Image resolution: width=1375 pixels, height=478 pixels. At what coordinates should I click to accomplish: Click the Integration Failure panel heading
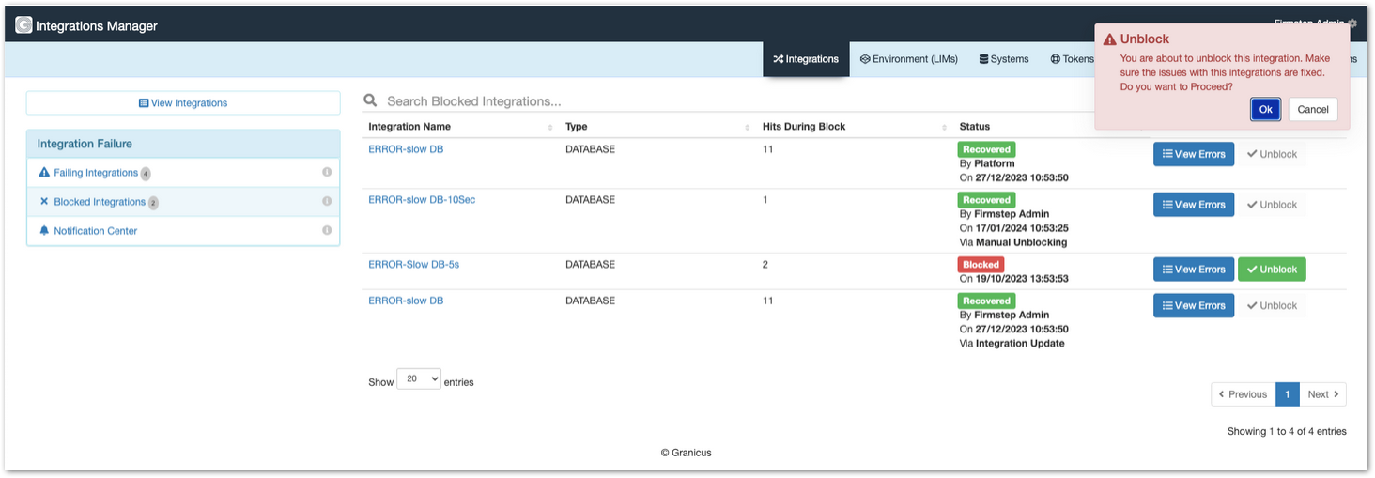[183, 144]
